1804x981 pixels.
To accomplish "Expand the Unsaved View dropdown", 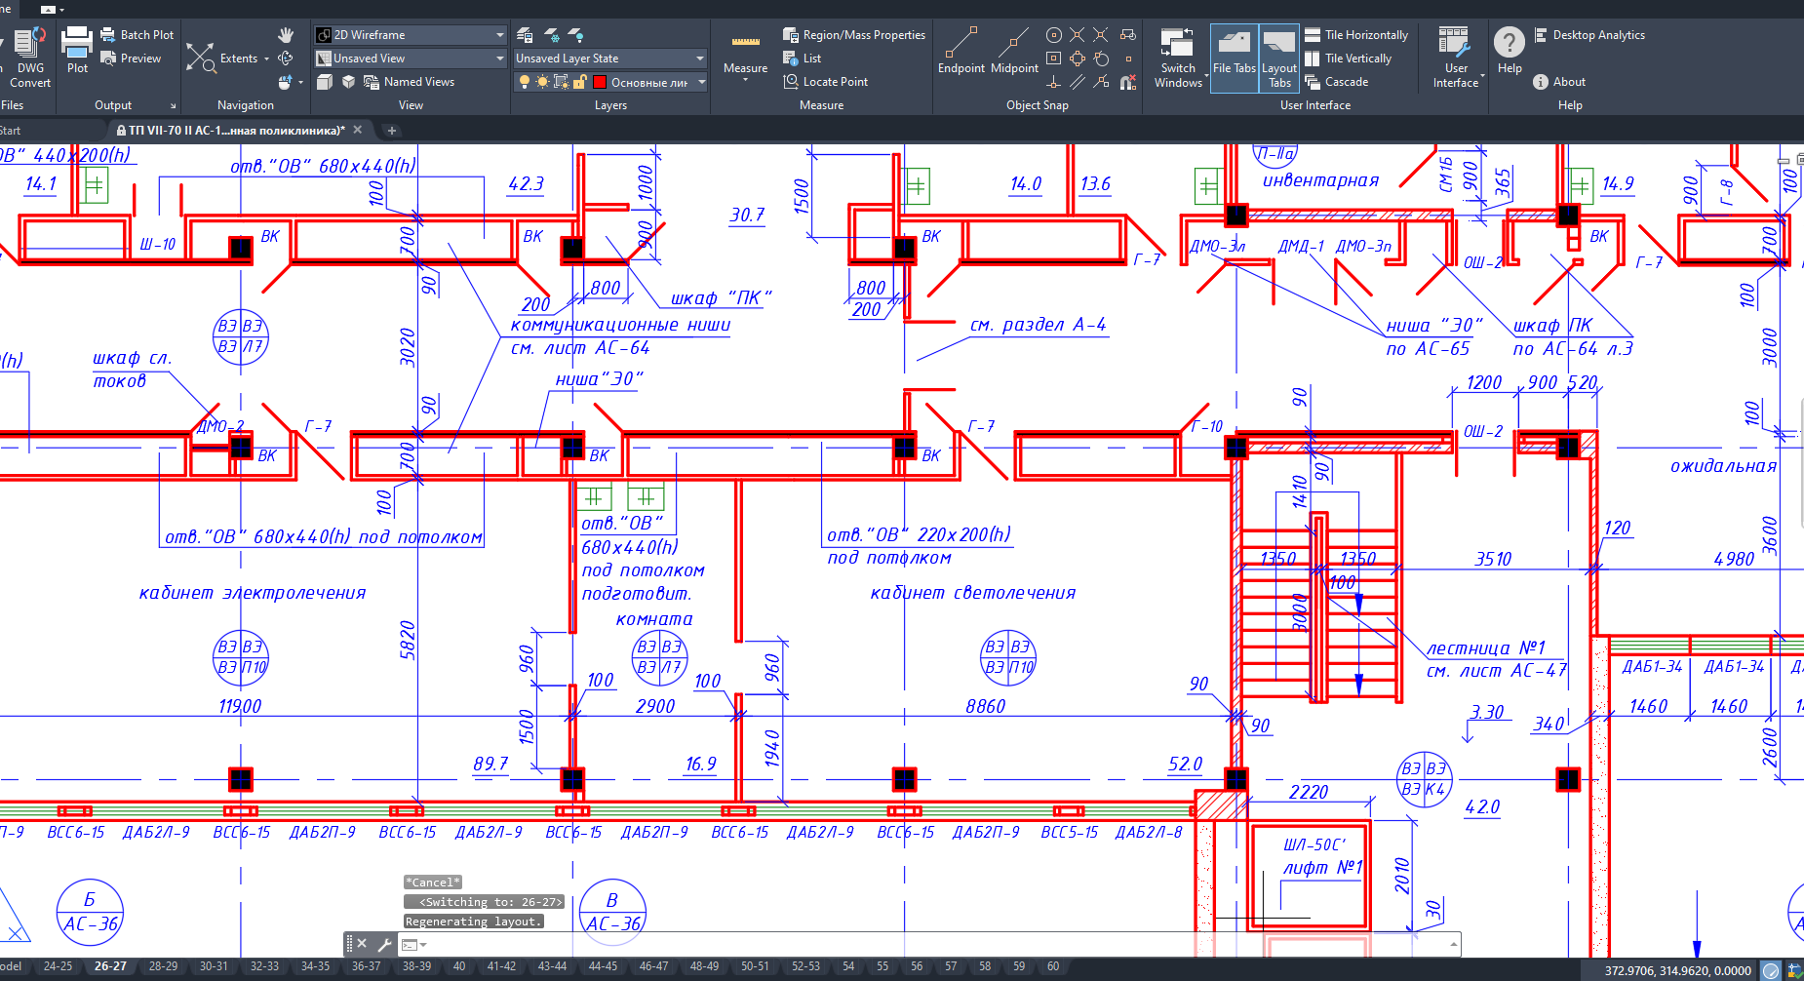I will [411, 59].
